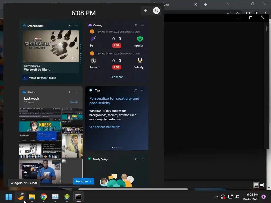271x203 pixels.
Task: Open the Werewolf by Night poster
Action: 51,46
